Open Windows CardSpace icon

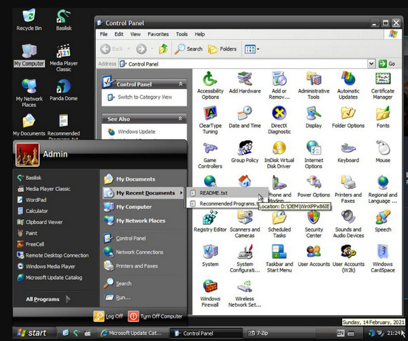[x=383, y=259]
